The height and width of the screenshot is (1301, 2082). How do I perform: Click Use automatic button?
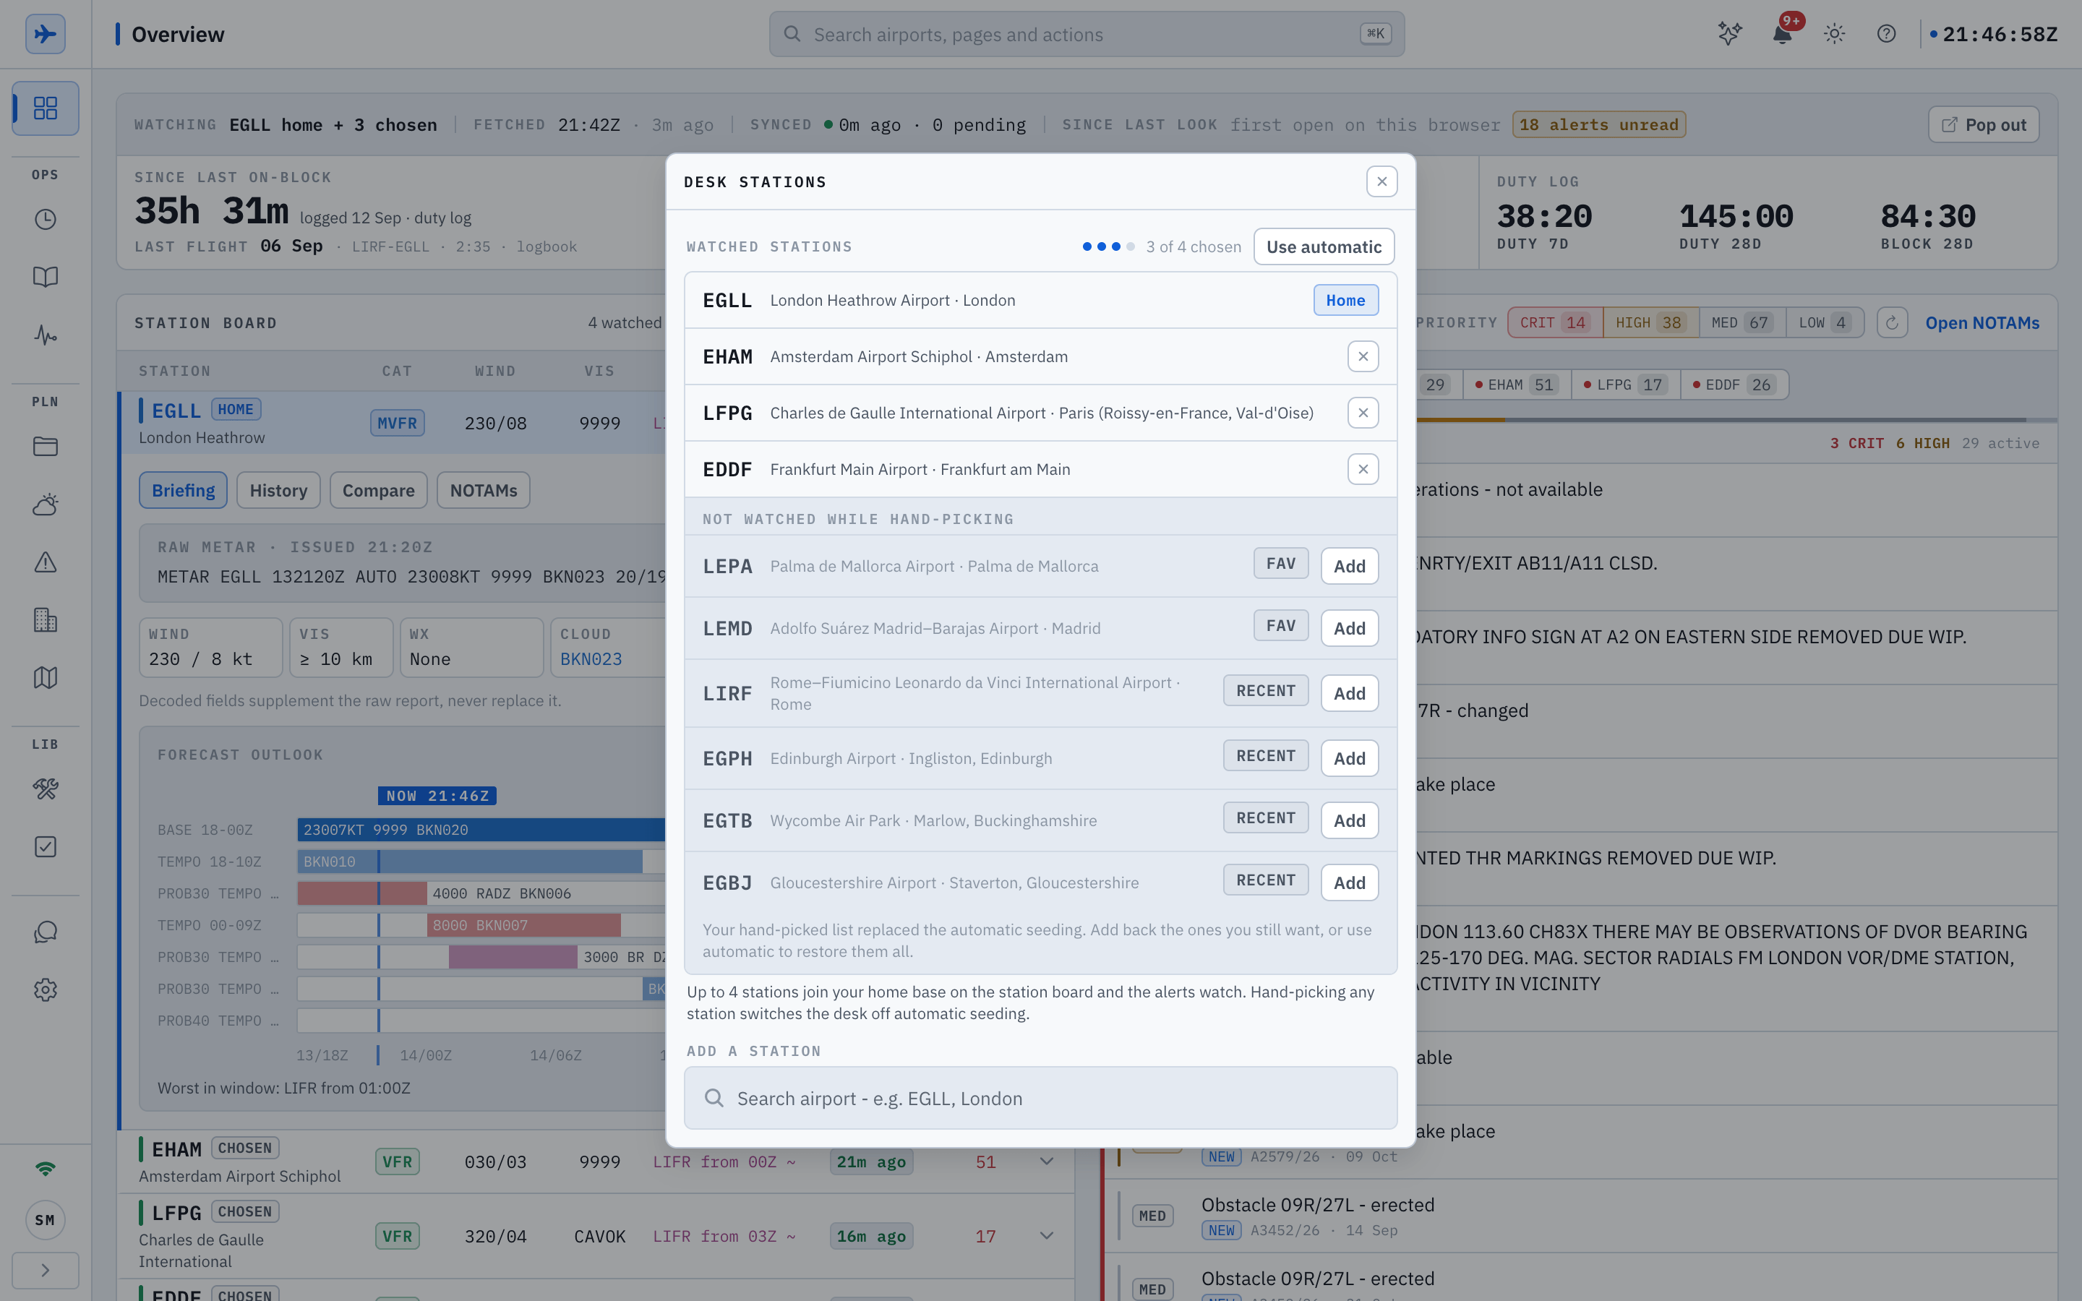coord(1324,247)
